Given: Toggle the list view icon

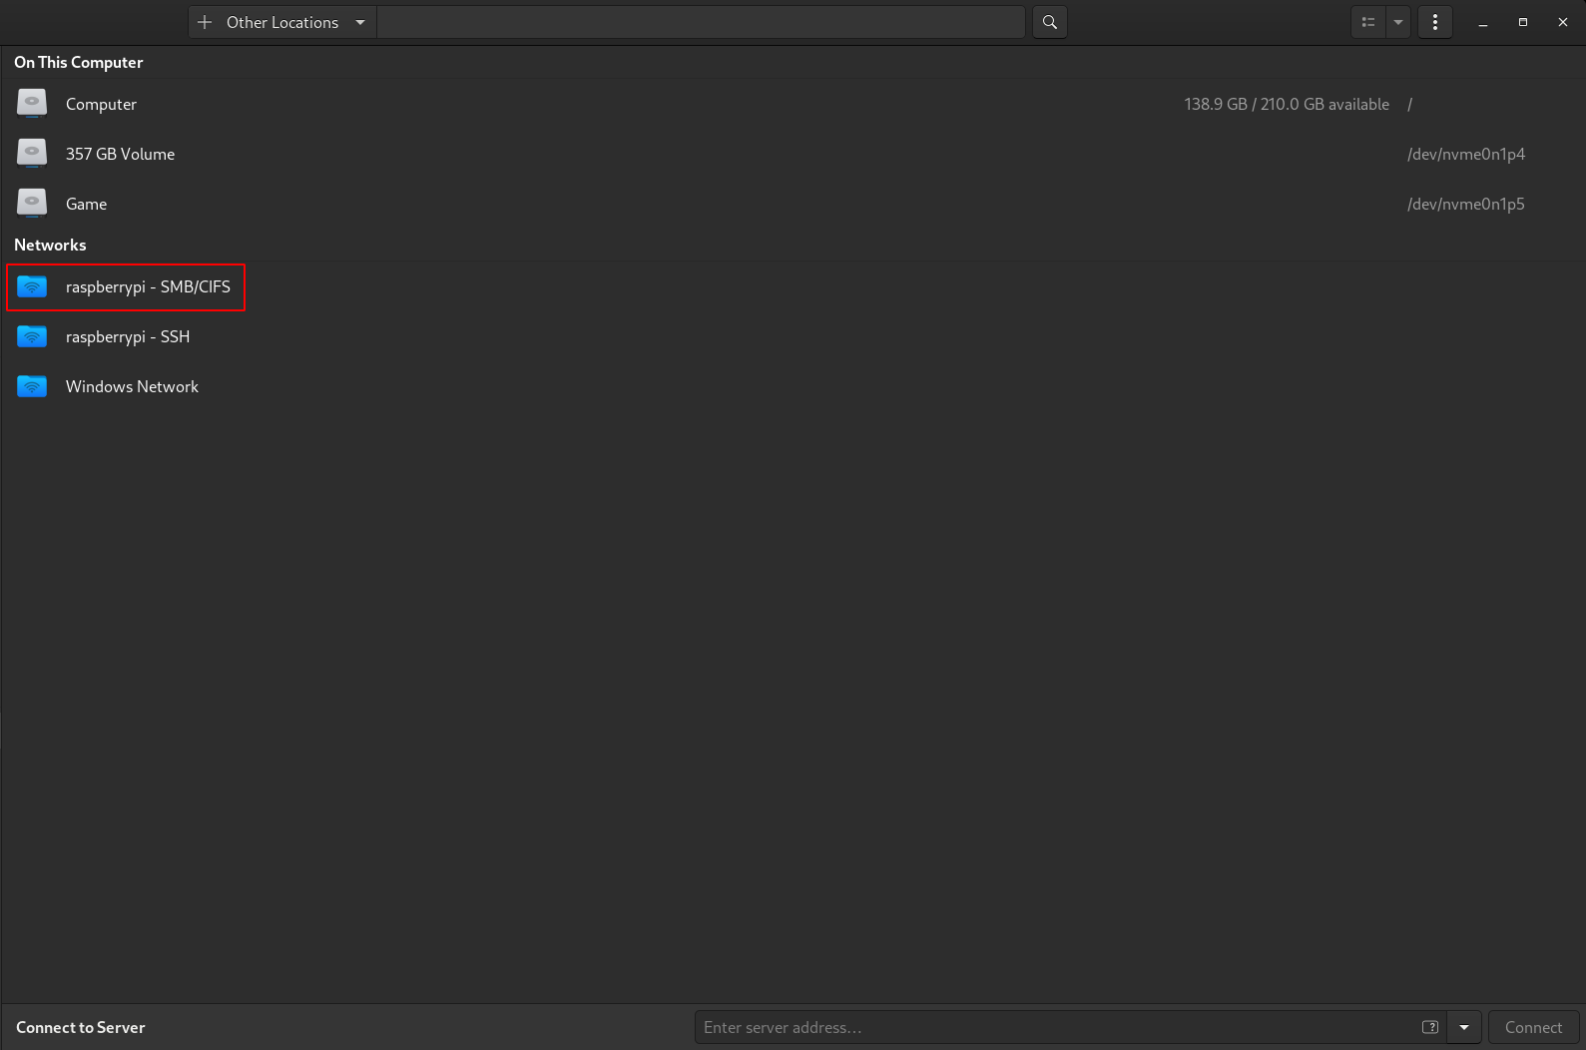Looking at the screenshot, I should point(1368,22).
